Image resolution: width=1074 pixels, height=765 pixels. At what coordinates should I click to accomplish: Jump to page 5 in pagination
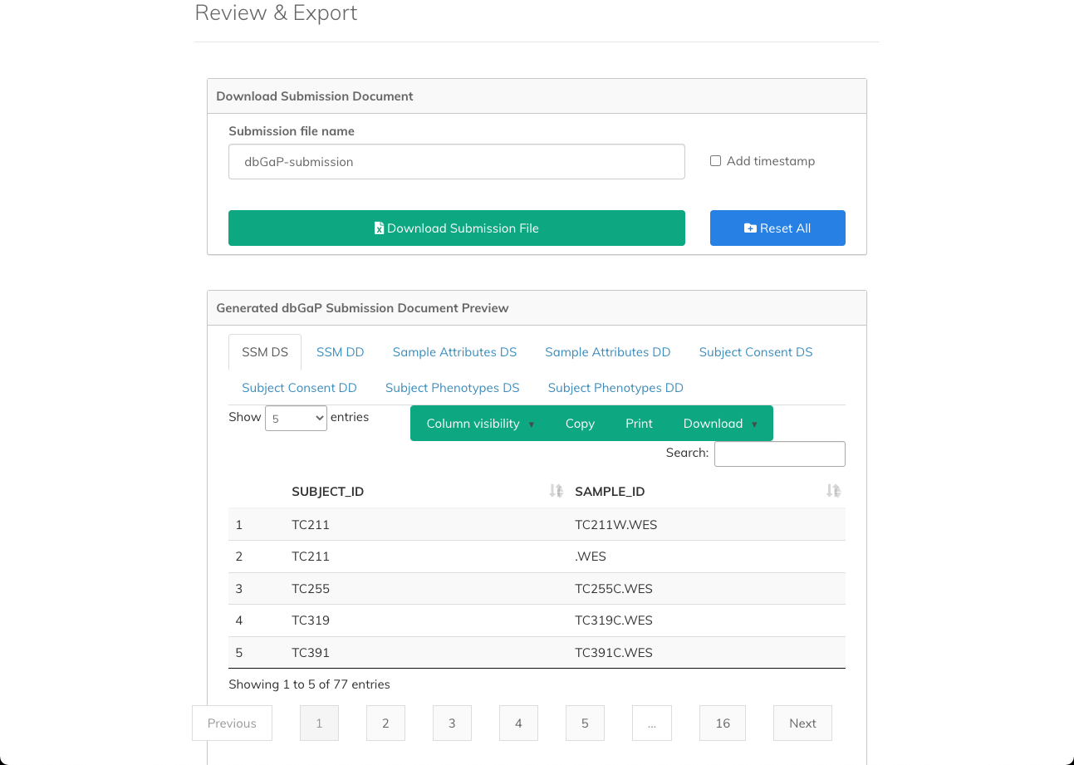(x=585, y=723)
